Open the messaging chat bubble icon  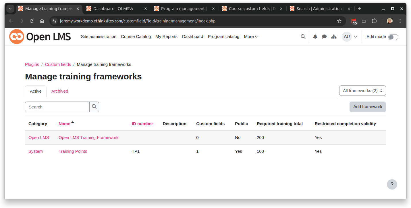pyautogui.click(x=324, y=37)
